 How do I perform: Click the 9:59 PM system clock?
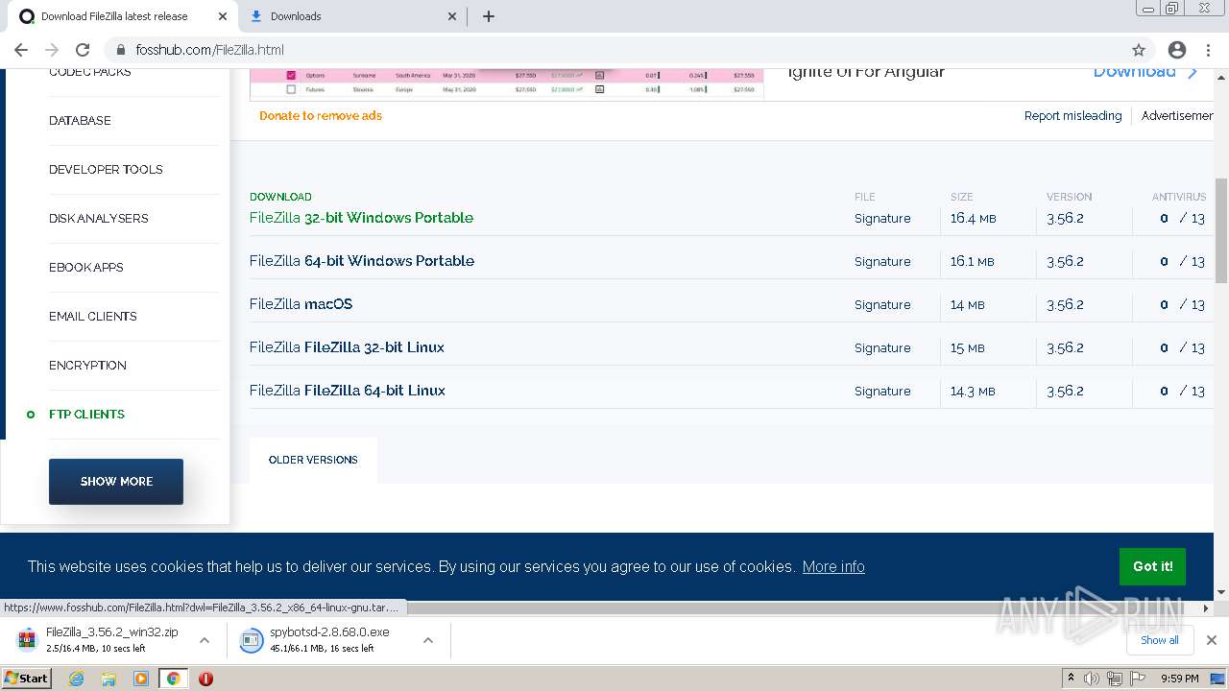[x=1179, y=679]
